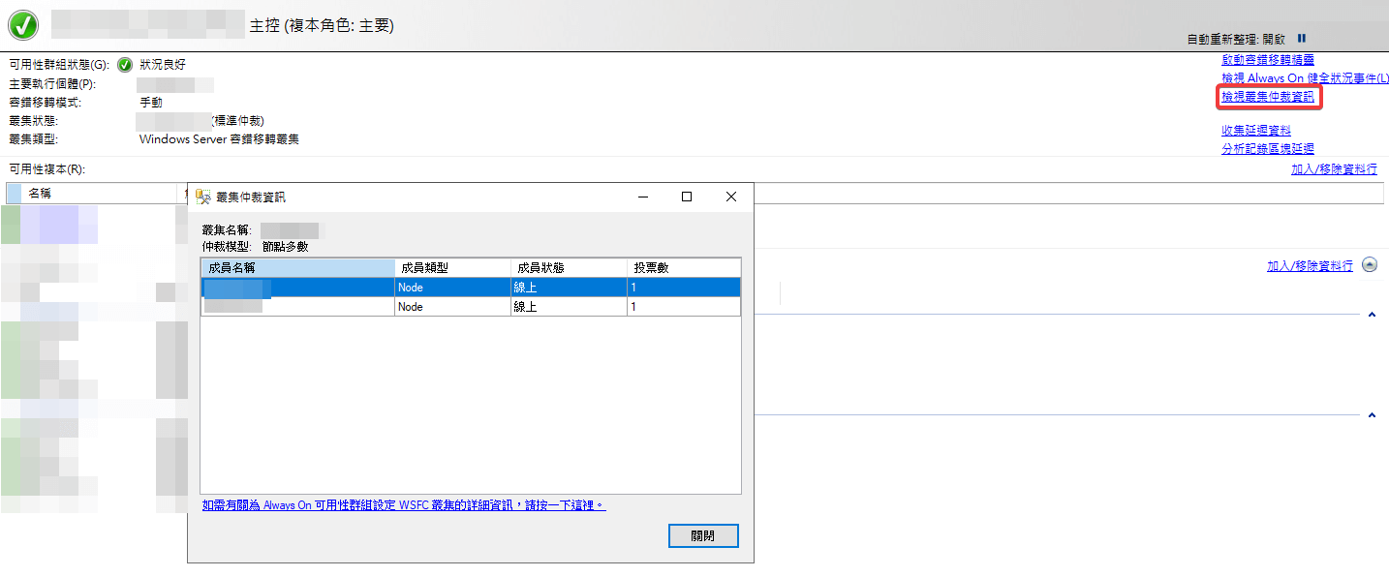Open 檢視 Always On 健全狀況事件 link
The width and height of the screenshot is (1389, 577).
click(x=1305, y=77)
